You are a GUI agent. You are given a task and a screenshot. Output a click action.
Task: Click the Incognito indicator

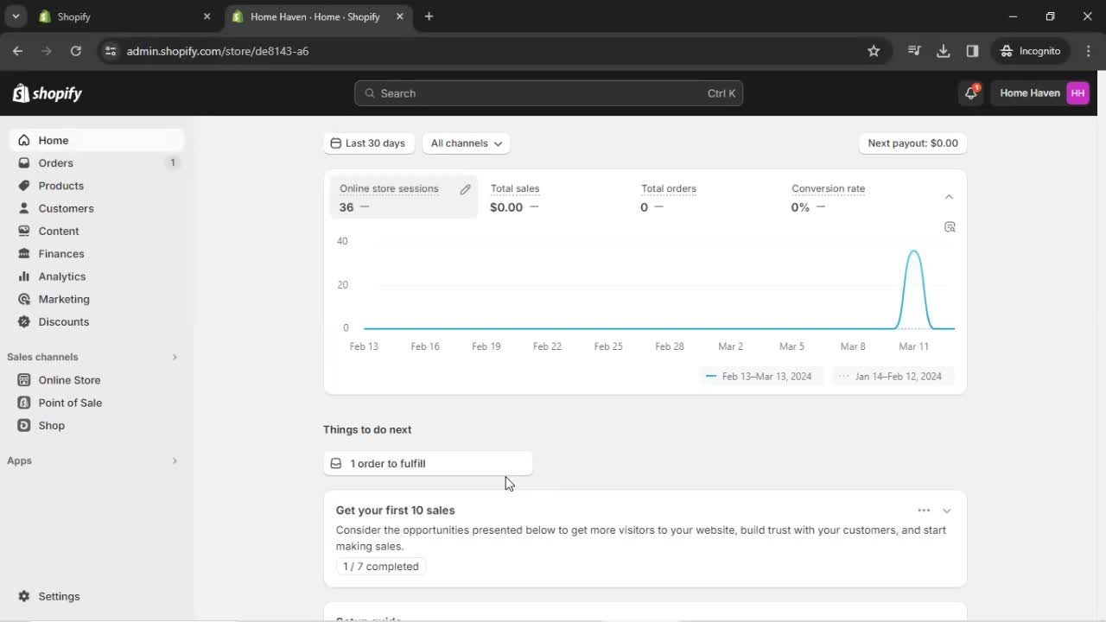tap(1030, 51)
